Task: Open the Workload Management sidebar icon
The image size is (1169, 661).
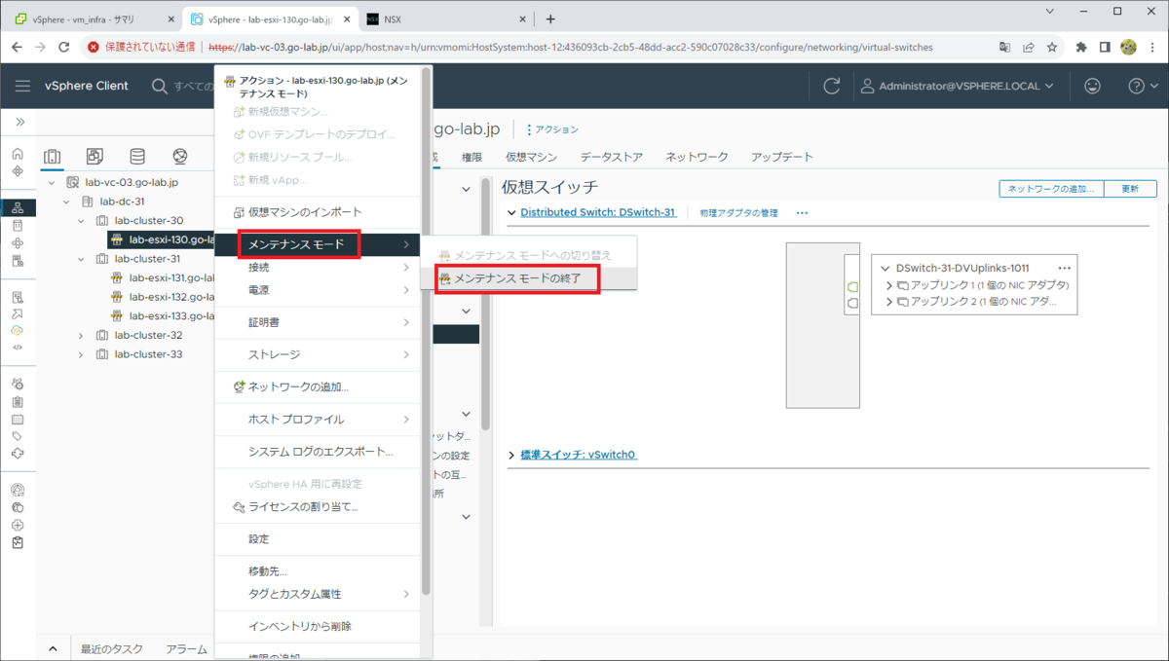Action: pyautogui.click(x=18, y=242)
